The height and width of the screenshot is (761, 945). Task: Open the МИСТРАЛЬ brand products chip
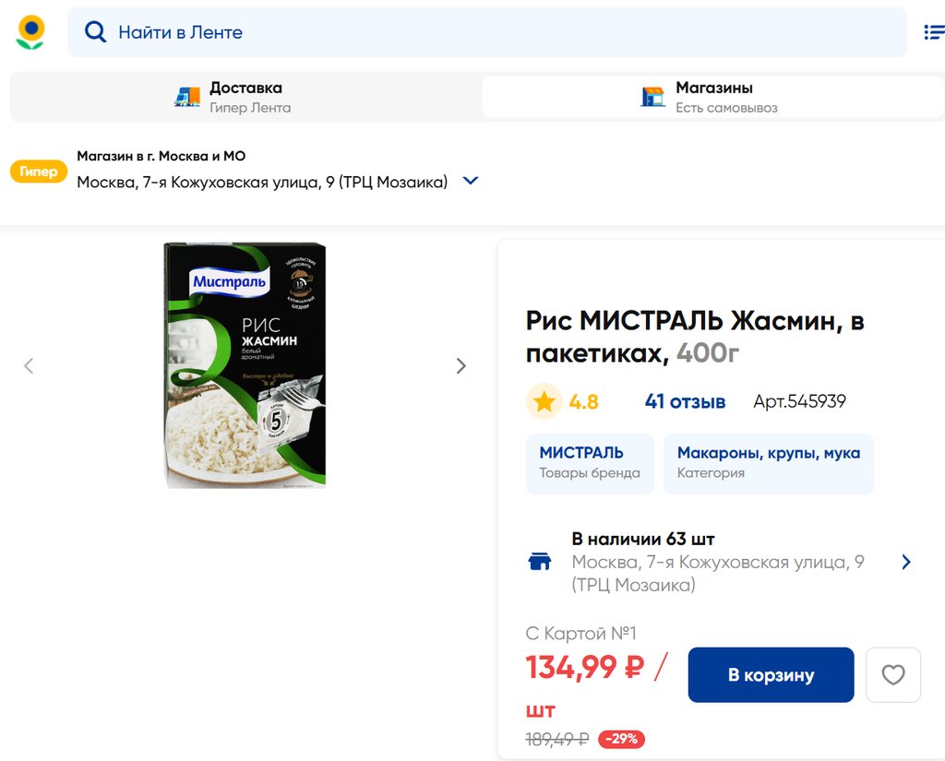pos(590,462)
